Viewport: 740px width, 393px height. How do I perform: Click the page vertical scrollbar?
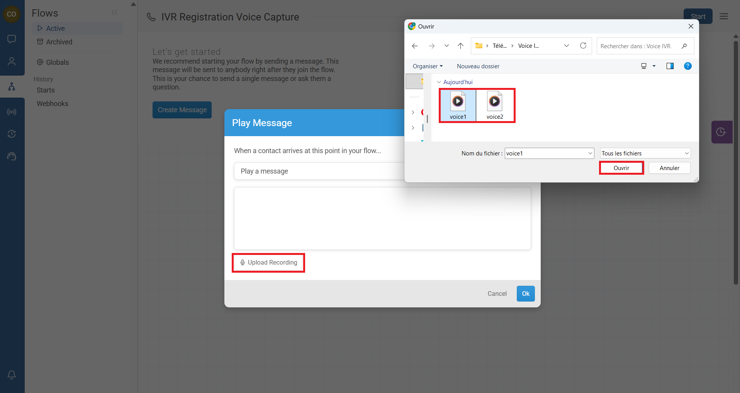736,162
